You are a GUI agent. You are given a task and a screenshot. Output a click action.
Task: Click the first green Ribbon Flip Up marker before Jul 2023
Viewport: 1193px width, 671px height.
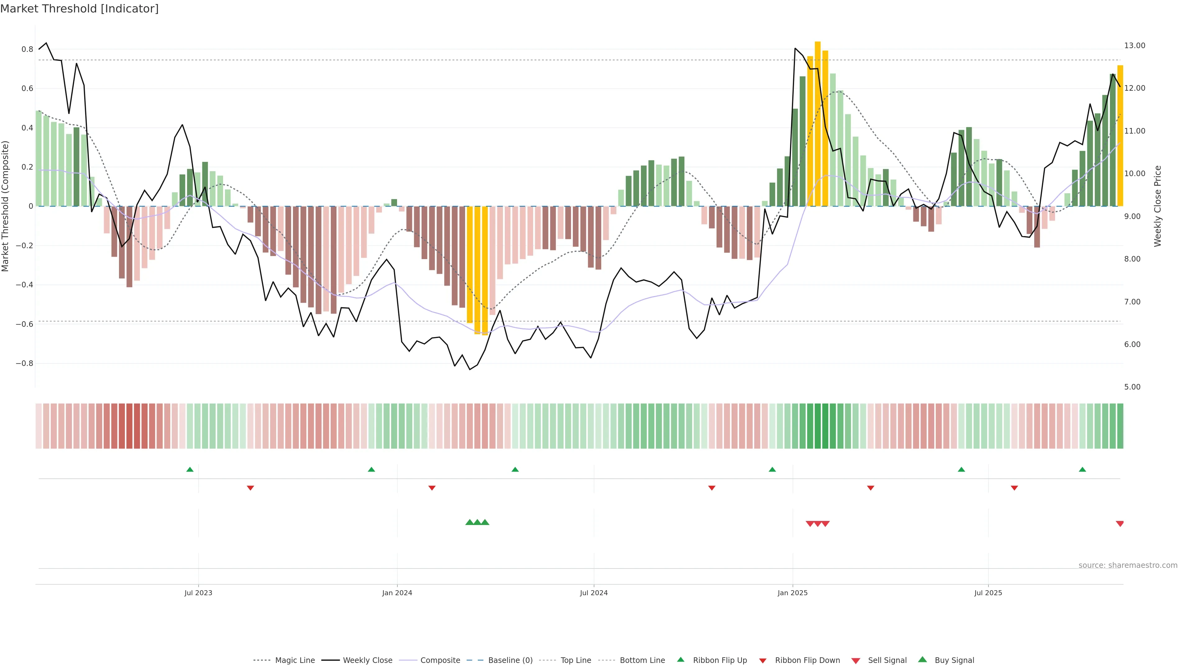190,470
